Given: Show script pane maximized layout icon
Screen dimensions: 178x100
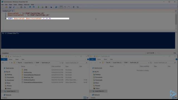Looking at the screenshot, I should click(x=69, y=7).
